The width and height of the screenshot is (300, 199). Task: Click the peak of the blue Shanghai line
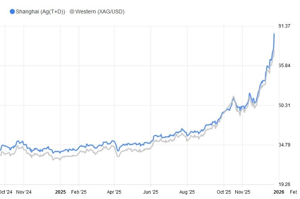pyautogui.click(x=274, y=34)
